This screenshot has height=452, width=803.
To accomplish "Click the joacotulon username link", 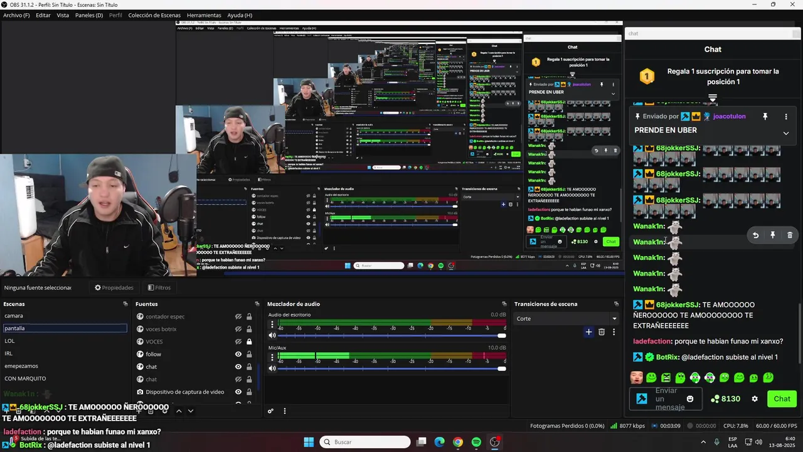I will coord(730,117).
